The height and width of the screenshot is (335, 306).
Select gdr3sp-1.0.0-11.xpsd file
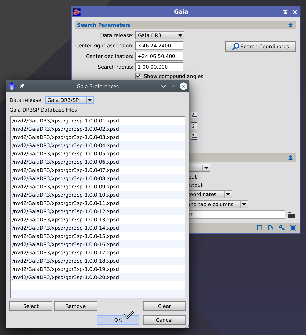click(x=98, y=203)
